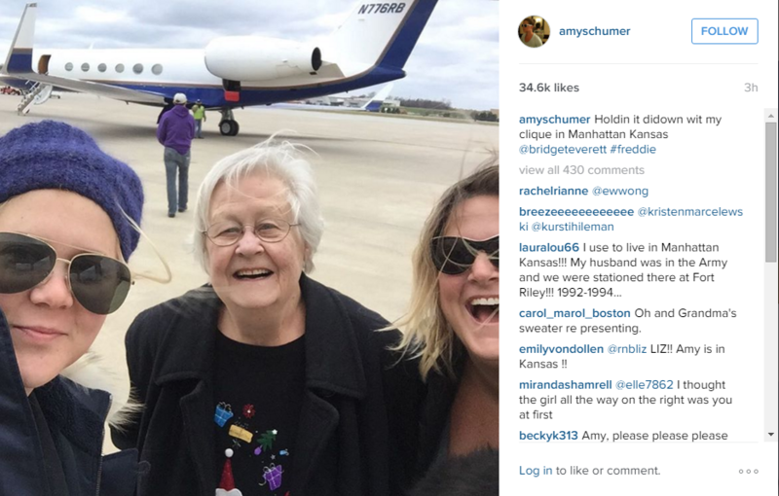Image resolution: width=779 pixels, height=496 pixels.
Task: Open the three-dots more options menu
Action: pyautogui.click(x=748, y=471)
